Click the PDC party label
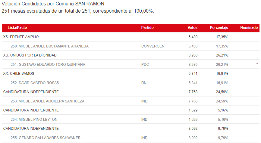Viewport: 261px width, 143px height. [x=145, y=65]
